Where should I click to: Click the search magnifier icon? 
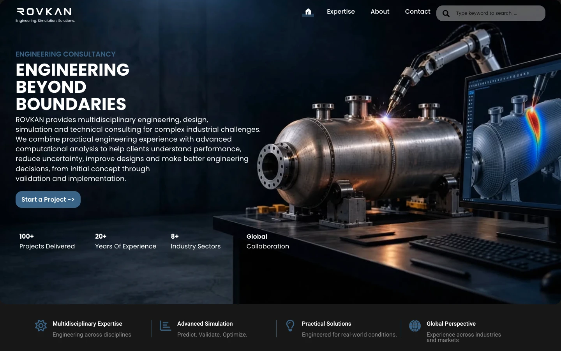tap(446, 14)
